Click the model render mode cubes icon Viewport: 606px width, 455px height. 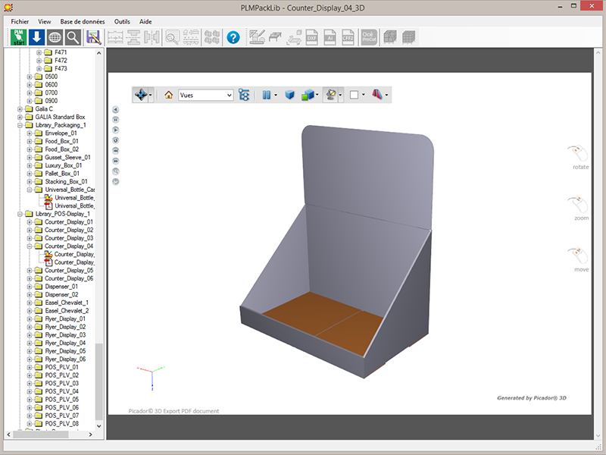tap(308, 95)
